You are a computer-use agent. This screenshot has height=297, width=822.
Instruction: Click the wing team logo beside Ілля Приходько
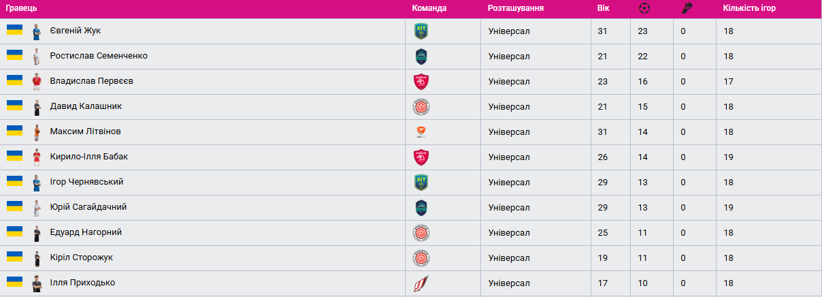pos(421,283)
